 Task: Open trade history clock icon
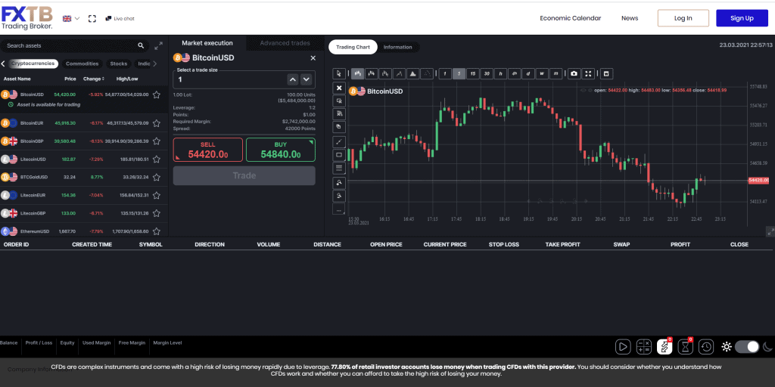[x=706, y=346]
